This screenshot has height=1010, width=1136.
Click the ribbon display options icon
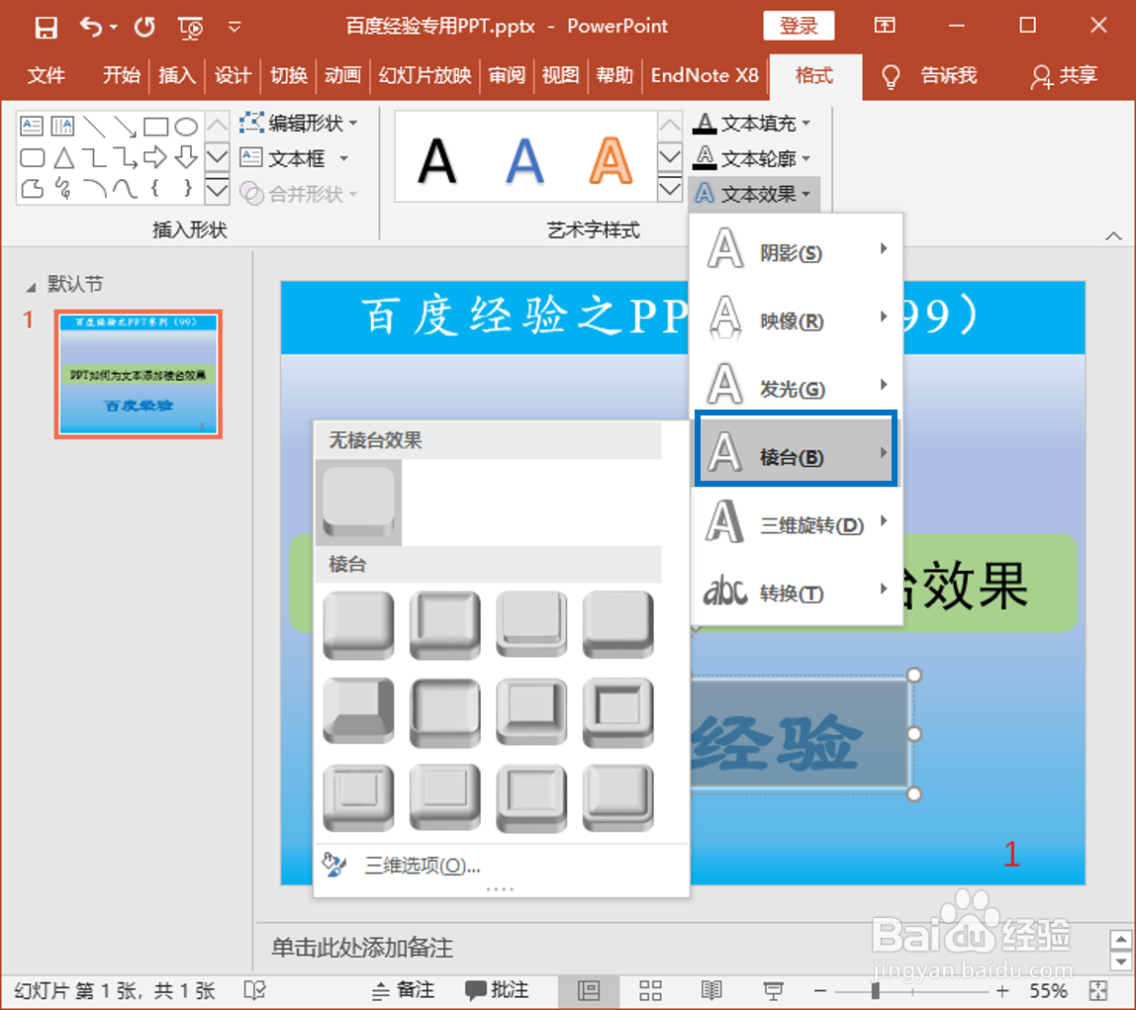pyautogui.click(x=885, y=26)
